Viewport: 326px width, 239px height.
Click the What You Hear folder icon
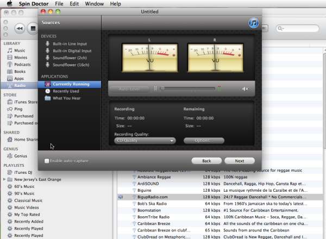click(x=48, y=98)
